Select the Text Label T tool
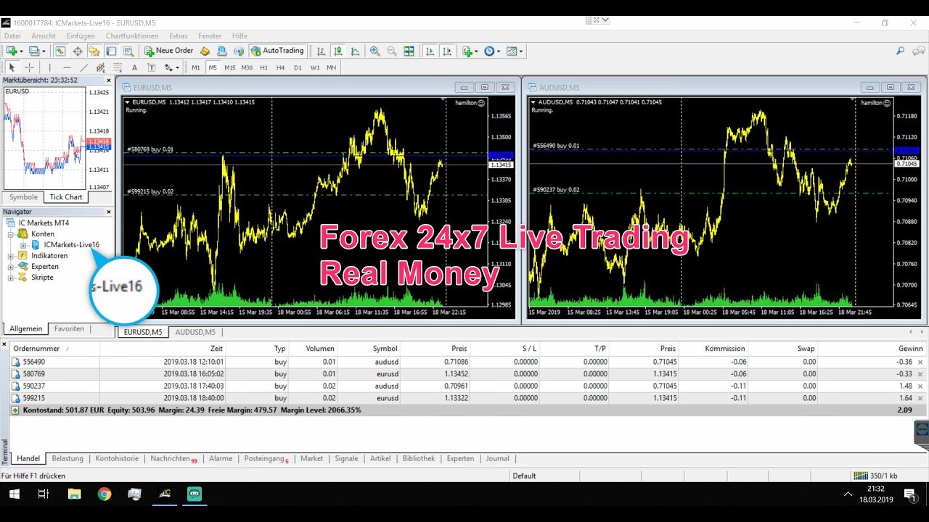The width and height of the screenshot is (929, 522). pyautogui.click(x=152, y=67)
